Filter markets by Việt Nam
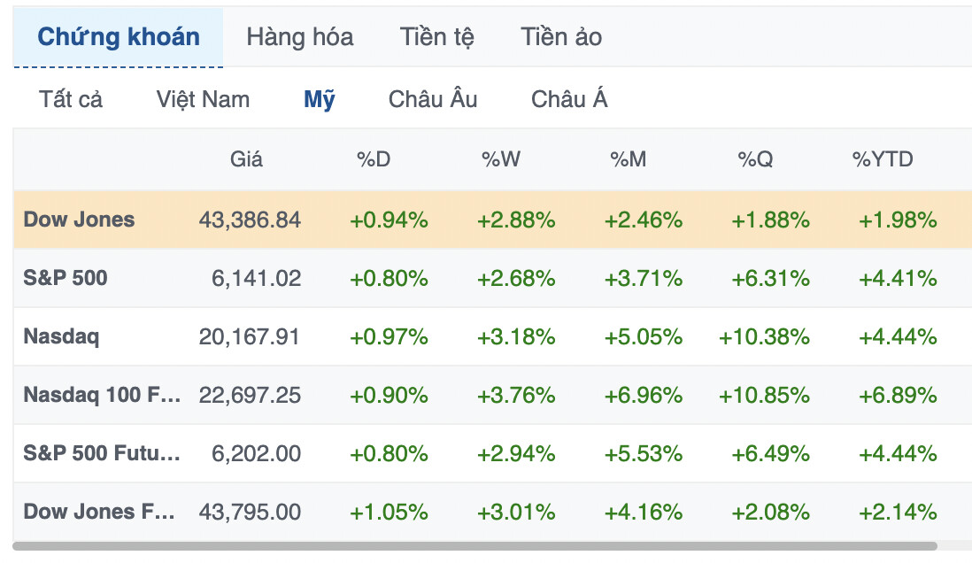Image resolution: width=972 pixels, height=563 pixels. click(203, 99)
